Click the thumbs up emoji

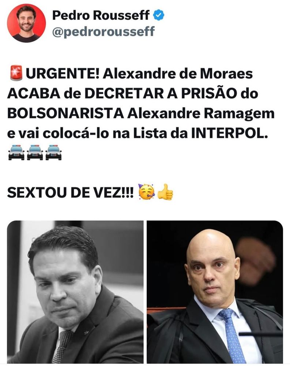coord(165,192)
